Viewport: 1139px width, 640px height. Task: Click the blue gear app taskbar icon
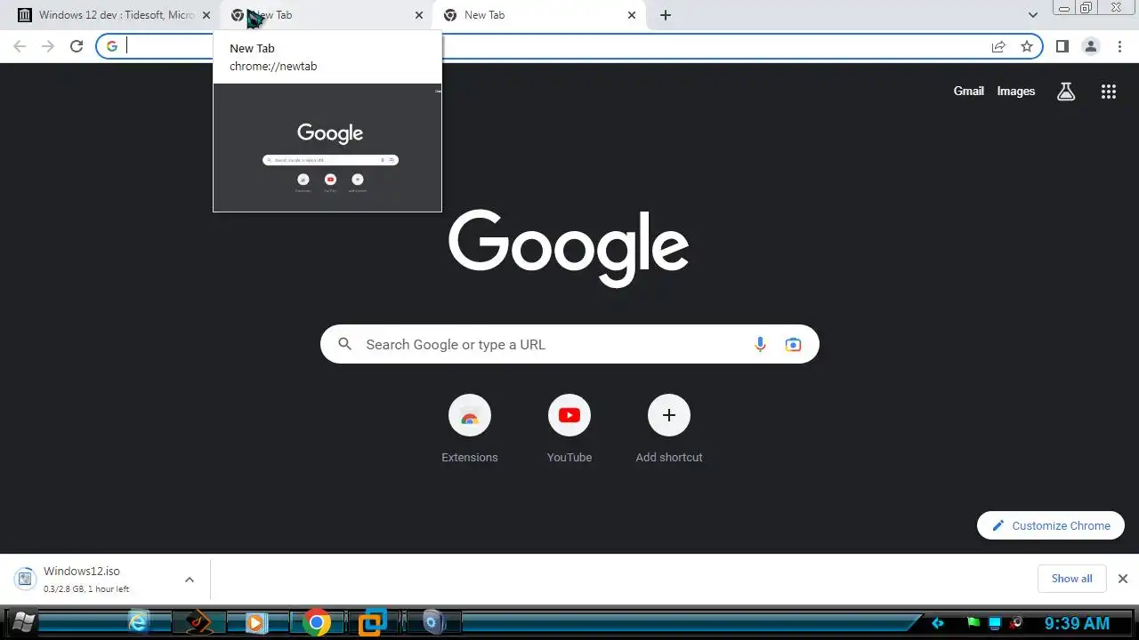432,622
